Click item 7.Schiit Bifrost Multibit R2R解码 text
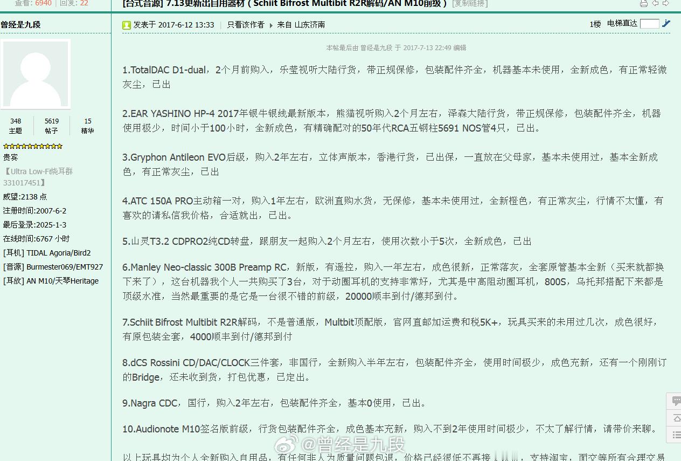This screenshot has width=681, height=461. [192, 322]
